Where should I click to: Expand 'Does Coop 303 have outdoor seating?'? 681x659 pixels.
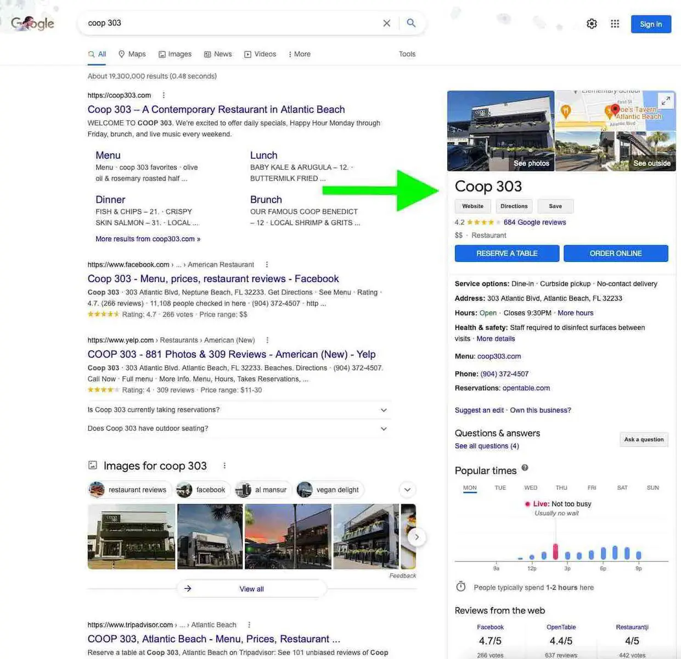tap(383, 428)
